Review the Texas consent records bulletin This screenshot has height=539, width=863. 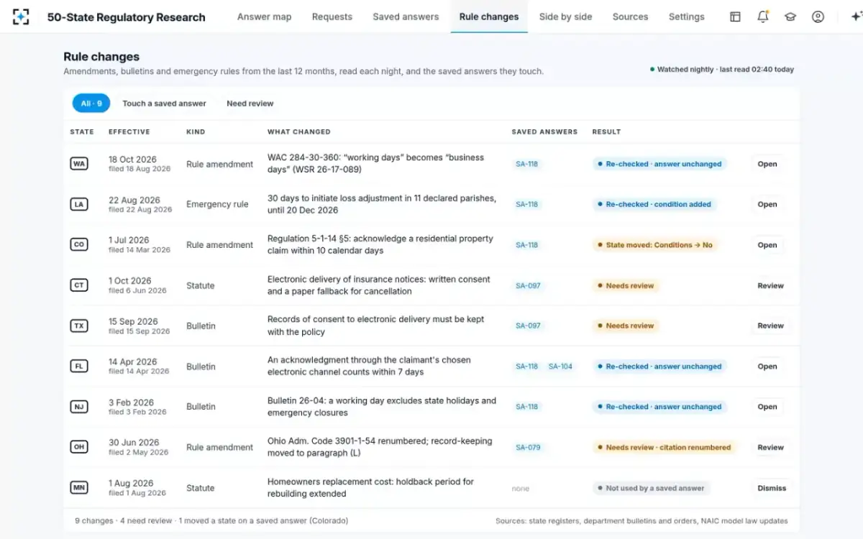click(770, 326)
